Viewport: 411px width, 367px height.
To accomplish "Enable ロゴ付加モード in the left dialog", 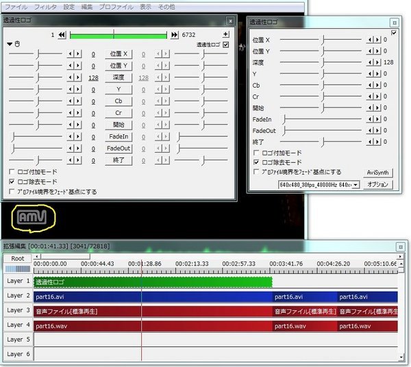I will click(x=12, y=171).
